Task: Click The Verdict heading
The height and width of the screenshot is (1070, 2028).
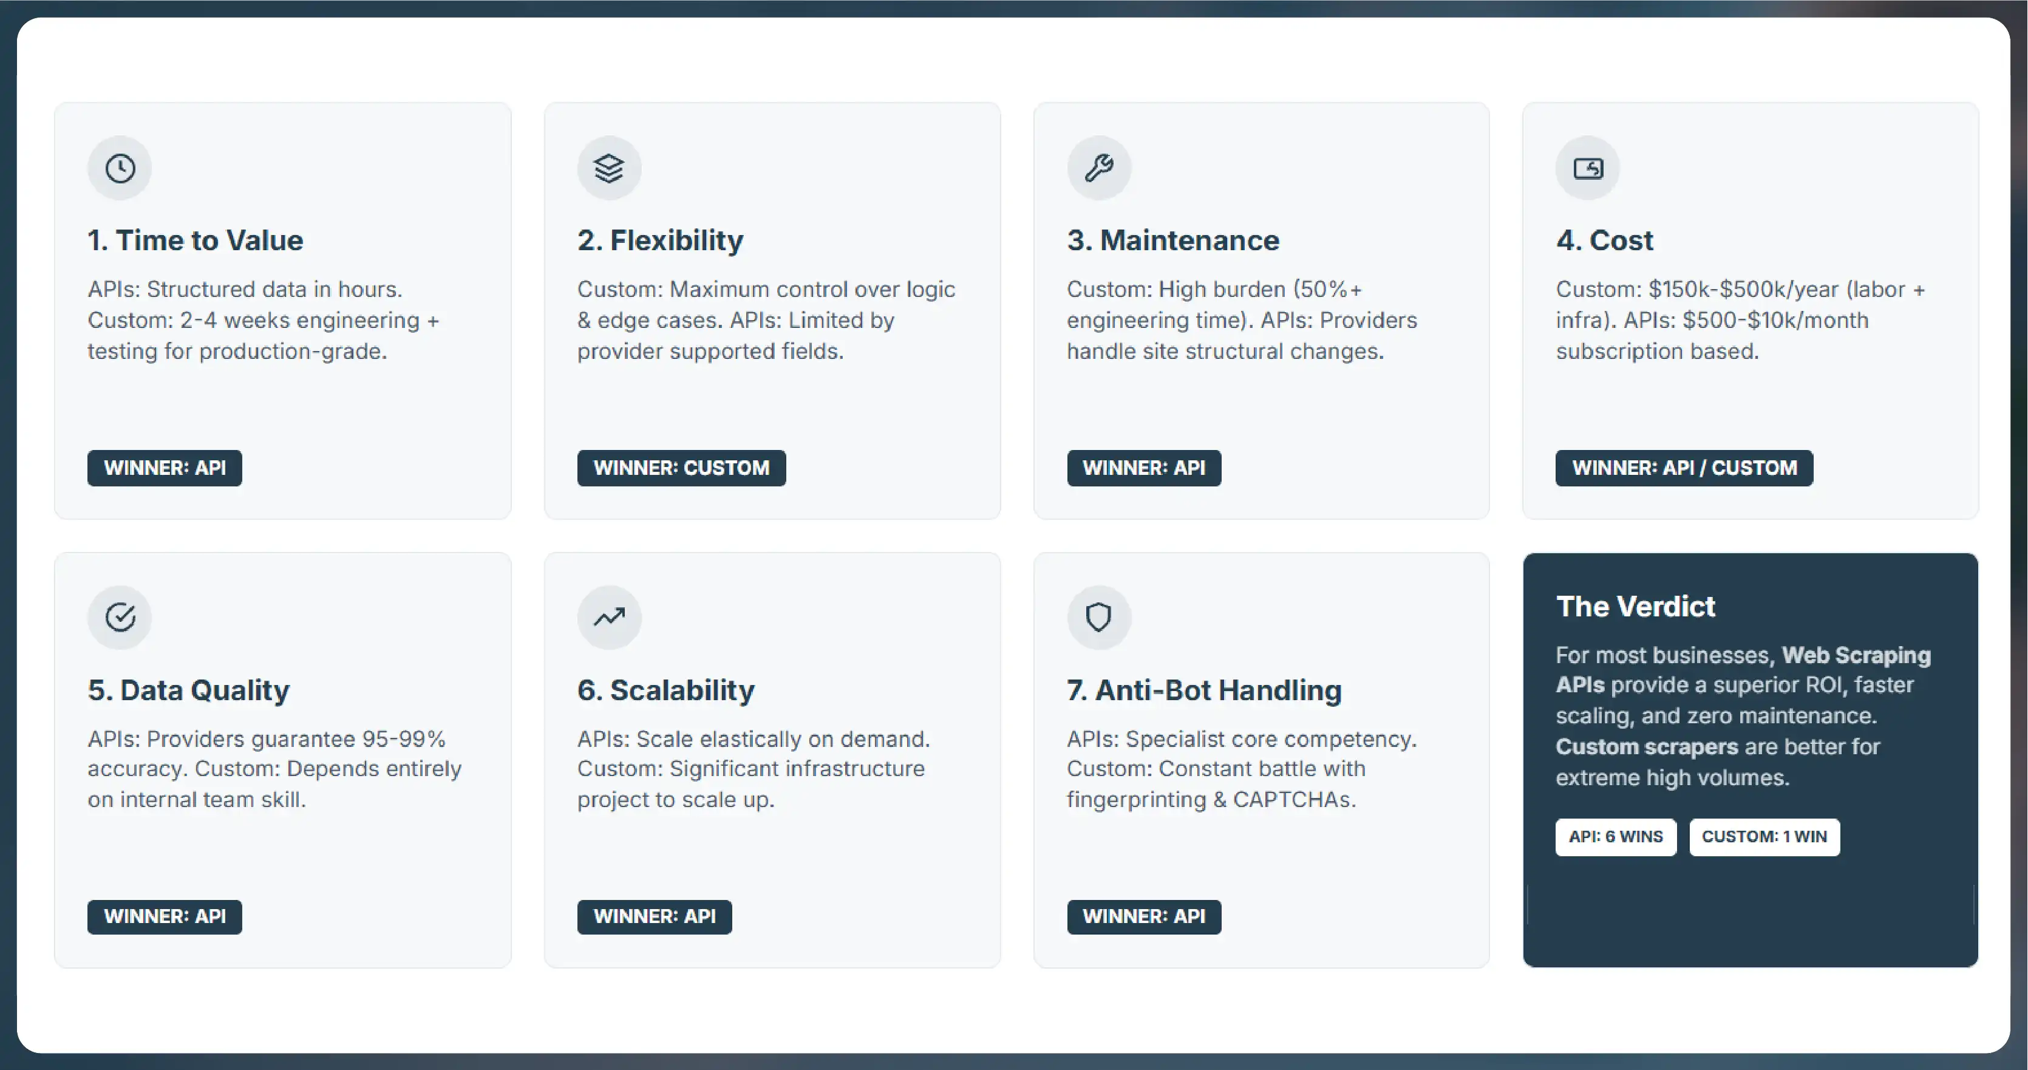Action: [x=1635, y=606]
